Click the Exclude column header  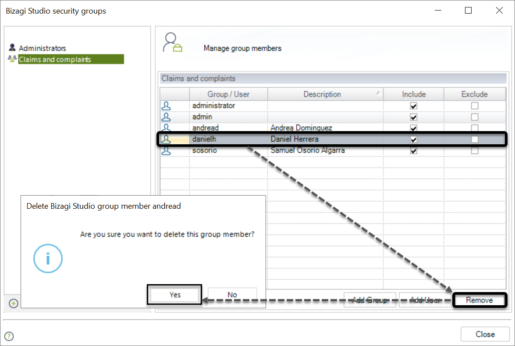click(475, 94)
